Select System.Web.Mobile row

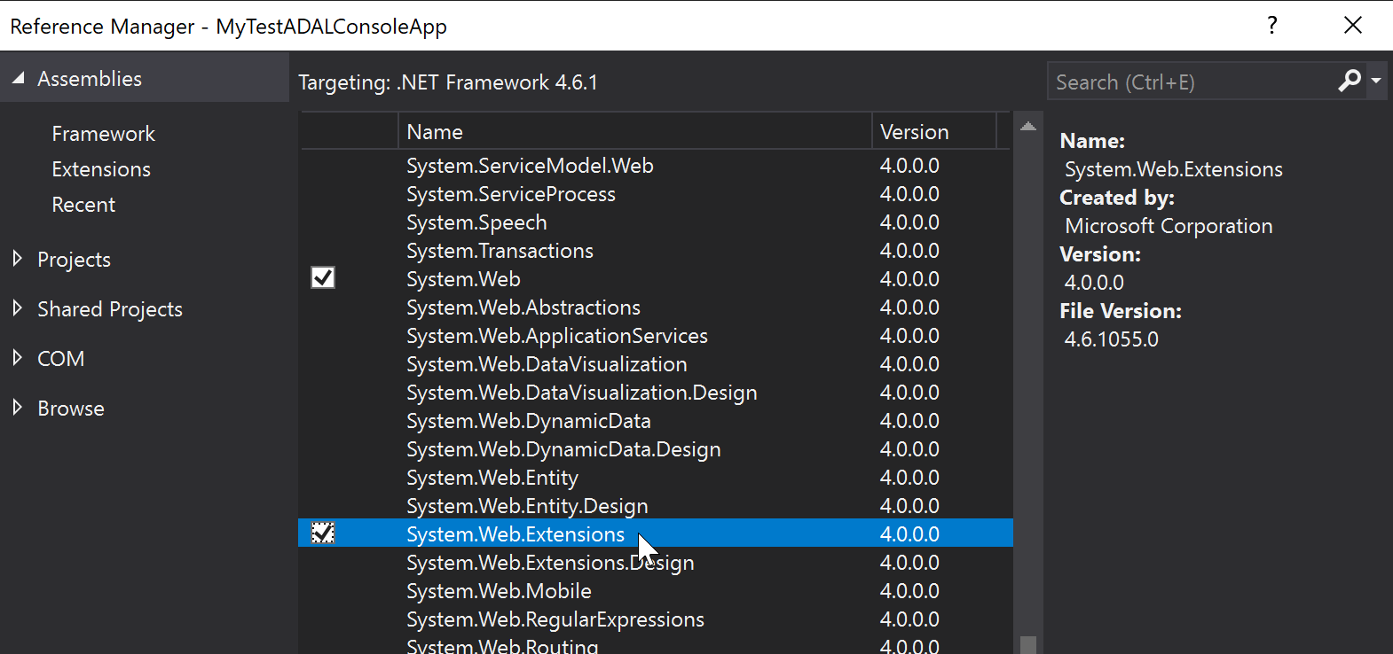click(x=655, y=591)
